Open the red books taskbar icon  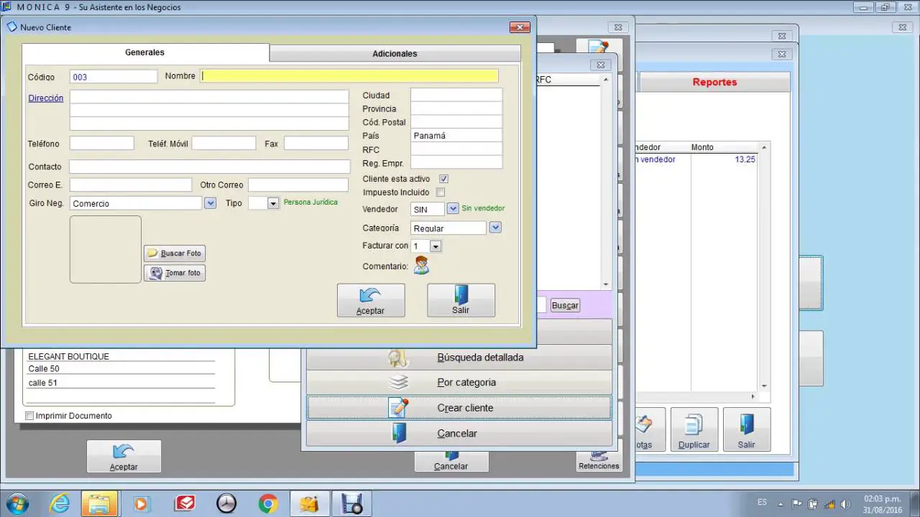(x=185, y=503)
